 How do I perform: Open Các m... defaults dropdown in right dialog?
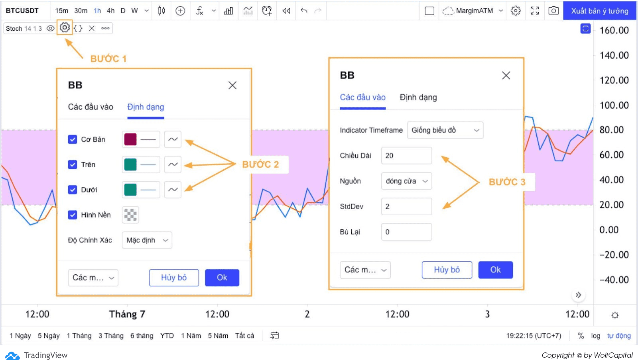pyautogui.click(x=365, y=270)
